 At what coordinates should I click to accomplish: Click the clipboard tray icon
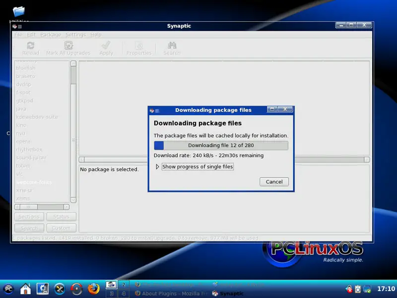(x=357, y=289)
